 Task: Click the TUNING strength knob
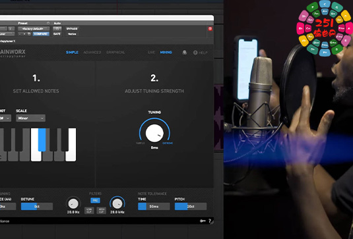point(154,133)
